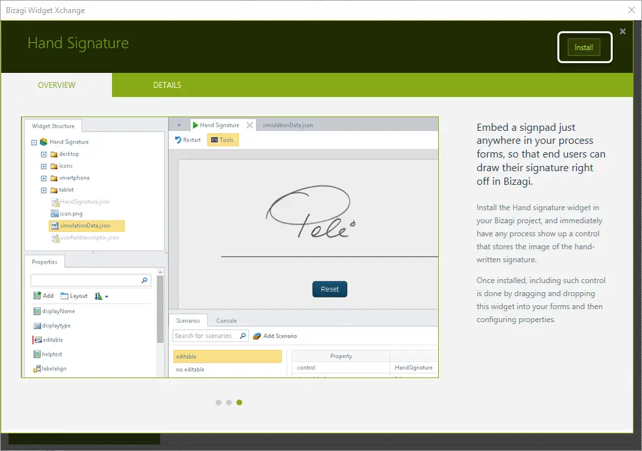642x451 pixels.
Task: Open the OVERVIEW tab
Action: coord(57,85)
